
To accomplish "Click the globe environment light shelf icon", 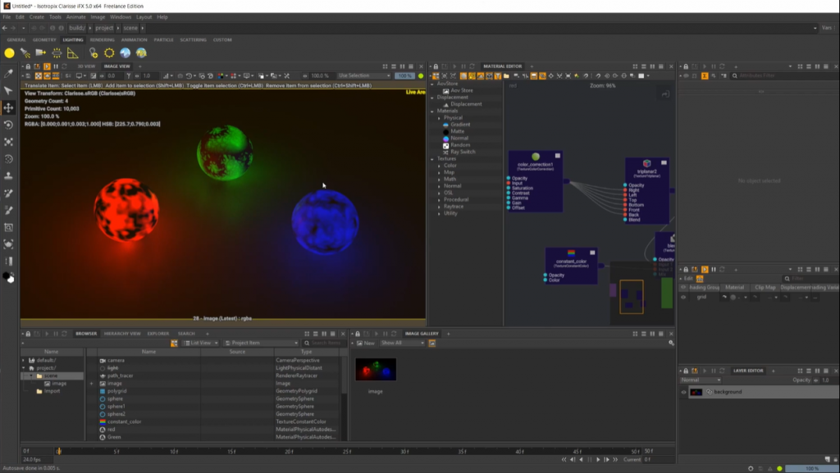I will [x=125, y=53].
